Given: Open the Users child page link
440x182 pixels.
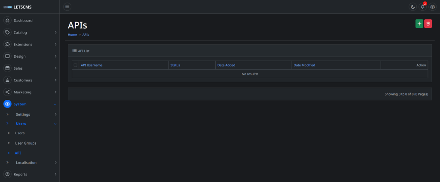Looking at the screenshot, I should tap(20, 133).
